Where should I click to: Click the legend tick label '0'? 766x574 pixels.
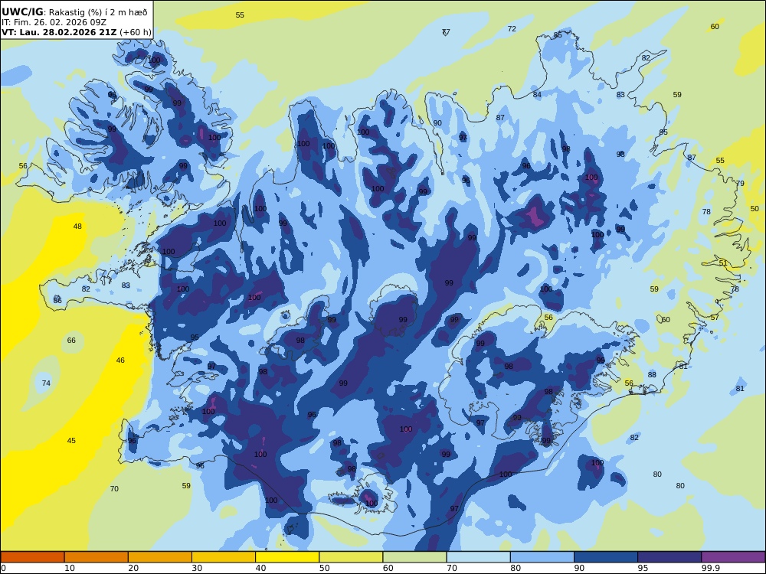3,568
